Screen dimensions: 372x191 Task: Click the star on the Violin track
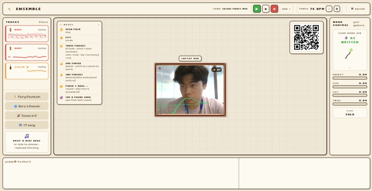point(28,67)
